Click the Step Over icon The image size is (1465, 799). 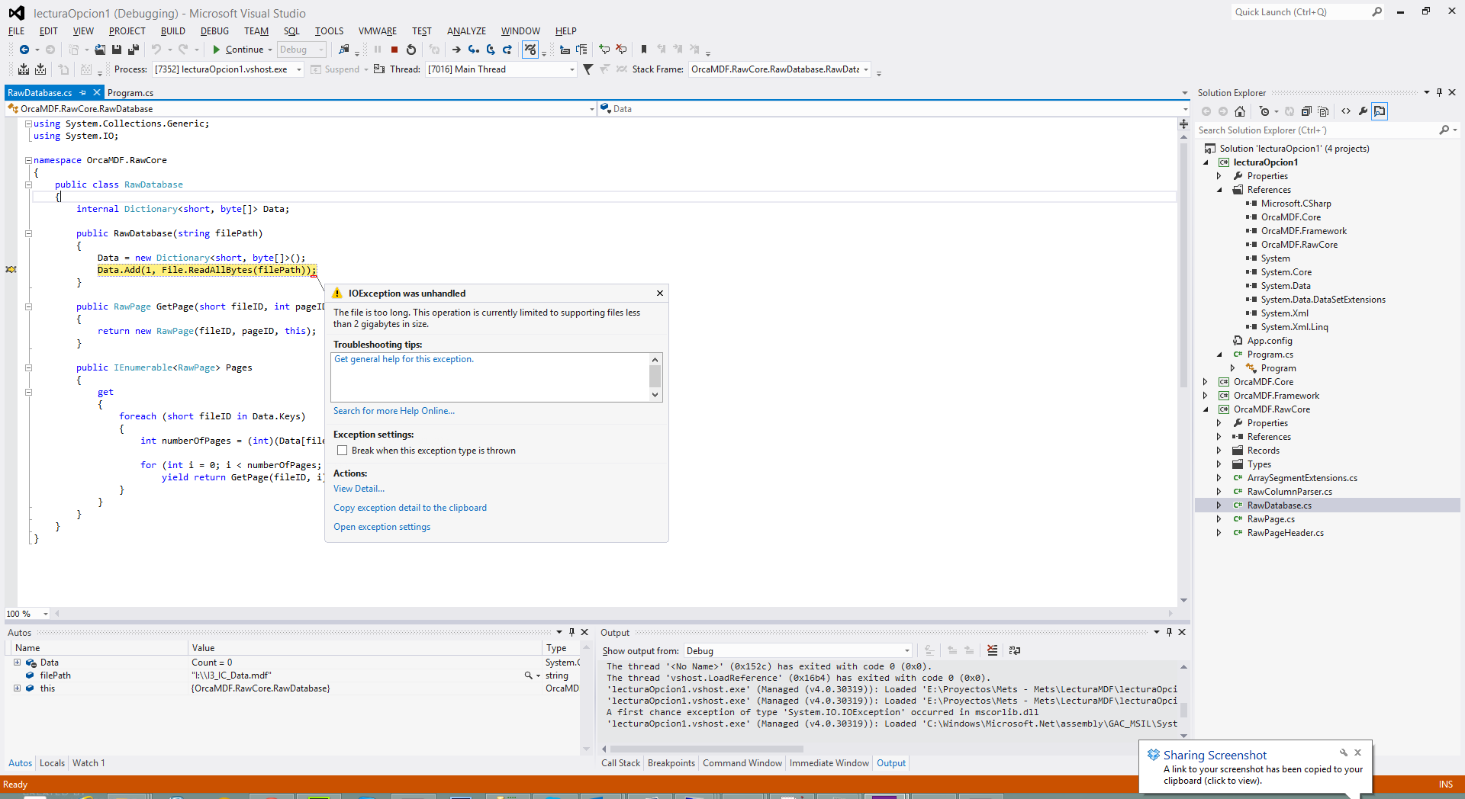(x=491, y=50)
